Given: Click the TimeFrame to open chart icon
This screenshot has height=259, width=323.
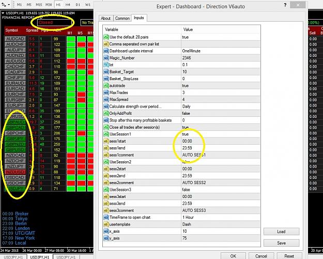Looking at the screenshot, I should click(x=106, y=217).
